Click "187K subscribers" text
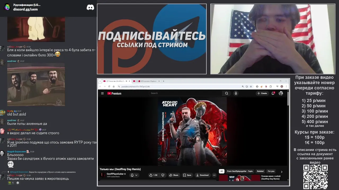 point(113,177)
